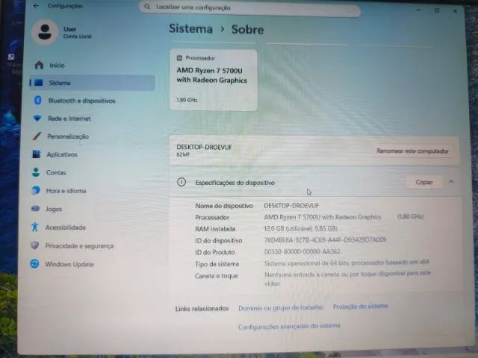Click the Jogos label in the sidebar

[x=54, y=209]
